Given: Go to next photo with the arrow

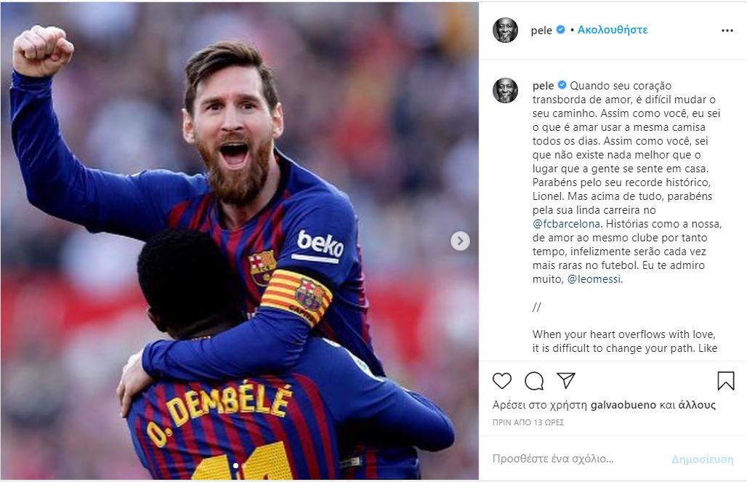Looking at the screenshot, I should [x=460, y=241].
